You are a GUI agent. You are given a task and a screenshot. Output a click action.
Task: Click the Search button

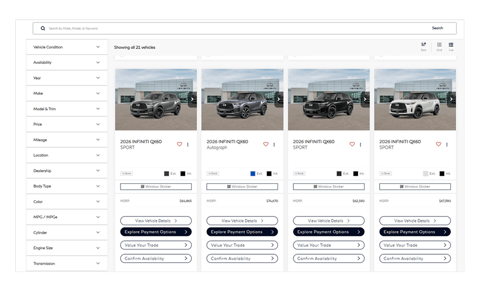coord(437,28)
